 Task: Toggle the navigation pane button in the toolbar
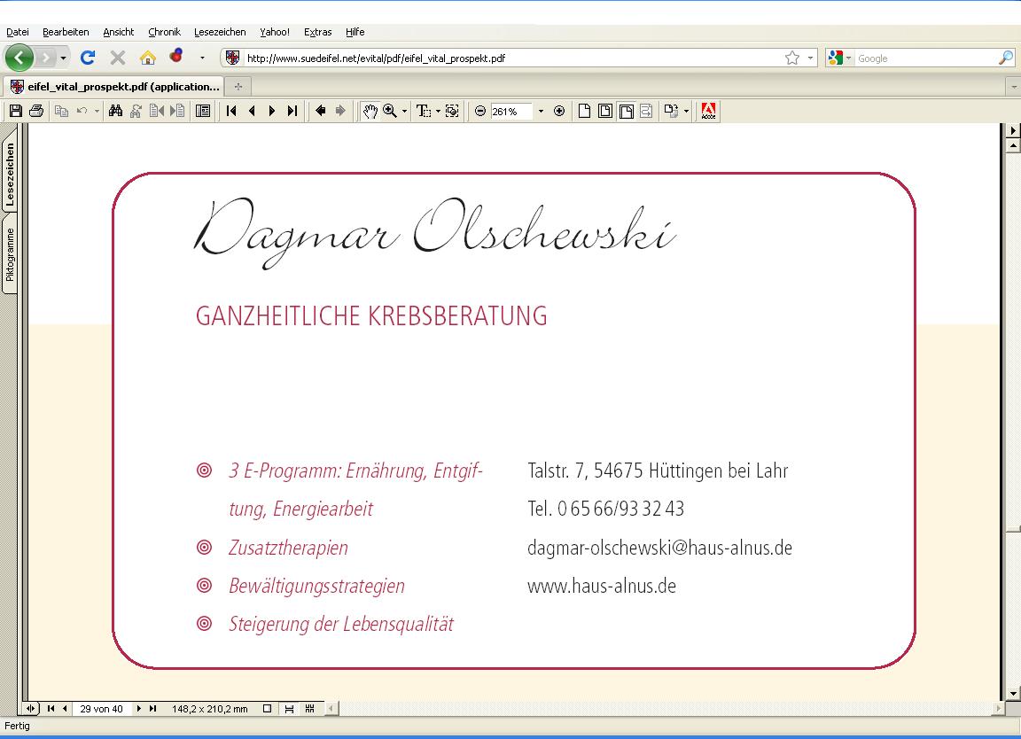coord(203,111)
